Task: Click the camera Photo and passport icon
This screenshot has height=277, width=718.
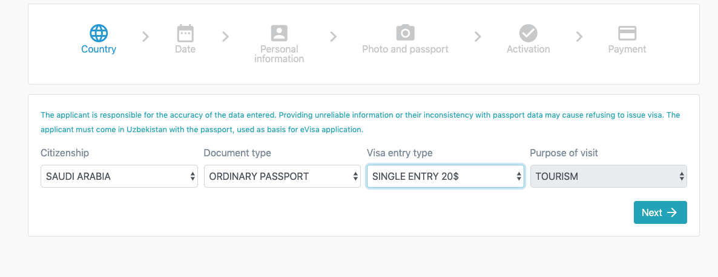Action: 405,33
